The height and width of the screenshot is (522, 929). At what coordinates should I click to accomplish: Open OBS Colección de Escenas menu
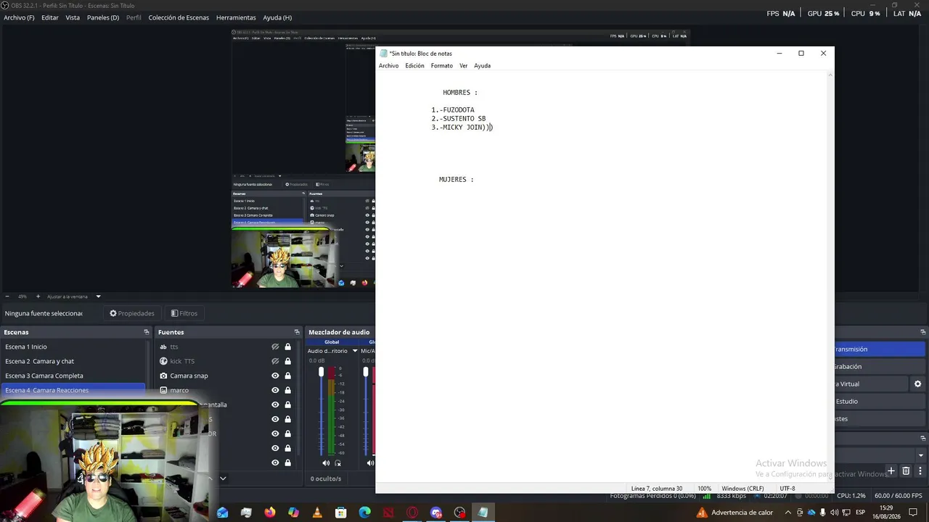179,17
